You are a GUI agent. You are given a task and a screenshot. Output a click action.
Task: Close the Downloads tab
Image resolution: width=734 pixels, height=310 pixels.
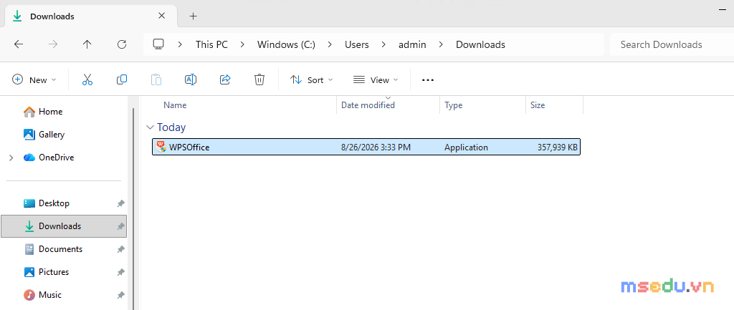tap(161, 16)
